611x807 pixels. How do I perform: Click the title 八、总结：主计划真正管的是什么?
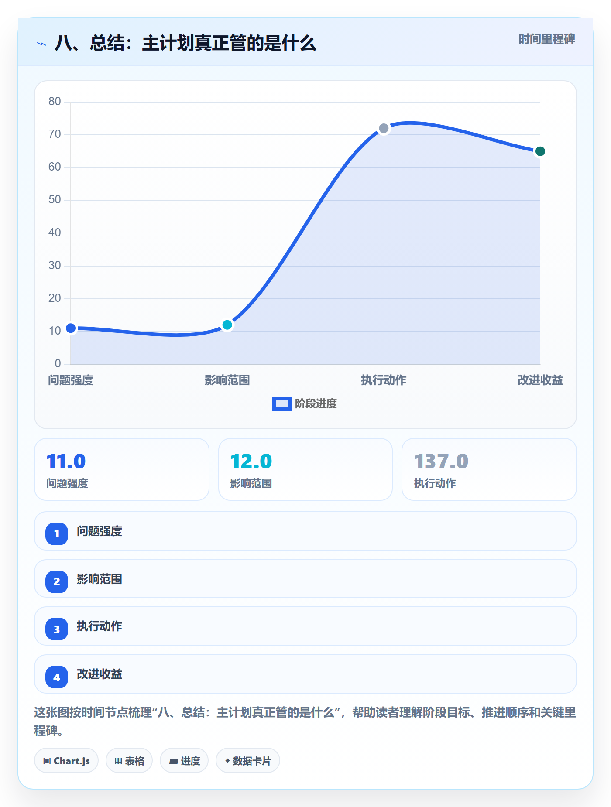pos(185,44)
